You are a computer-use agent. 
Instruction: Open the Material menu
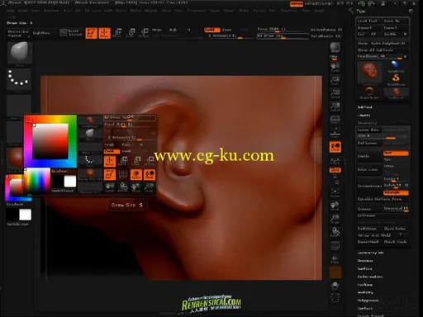(x=151, y=11)
